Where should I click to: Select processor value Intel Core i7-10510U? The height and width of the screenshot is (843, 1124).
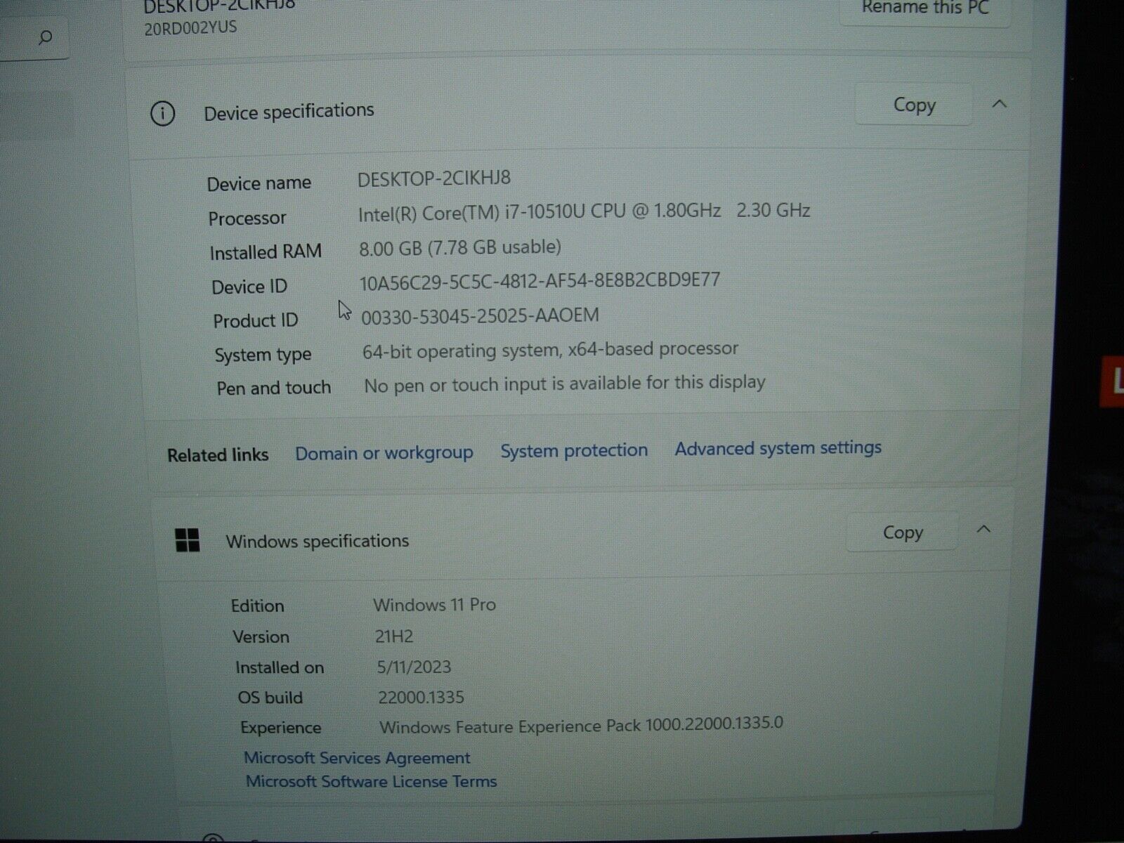click(584, 212)
